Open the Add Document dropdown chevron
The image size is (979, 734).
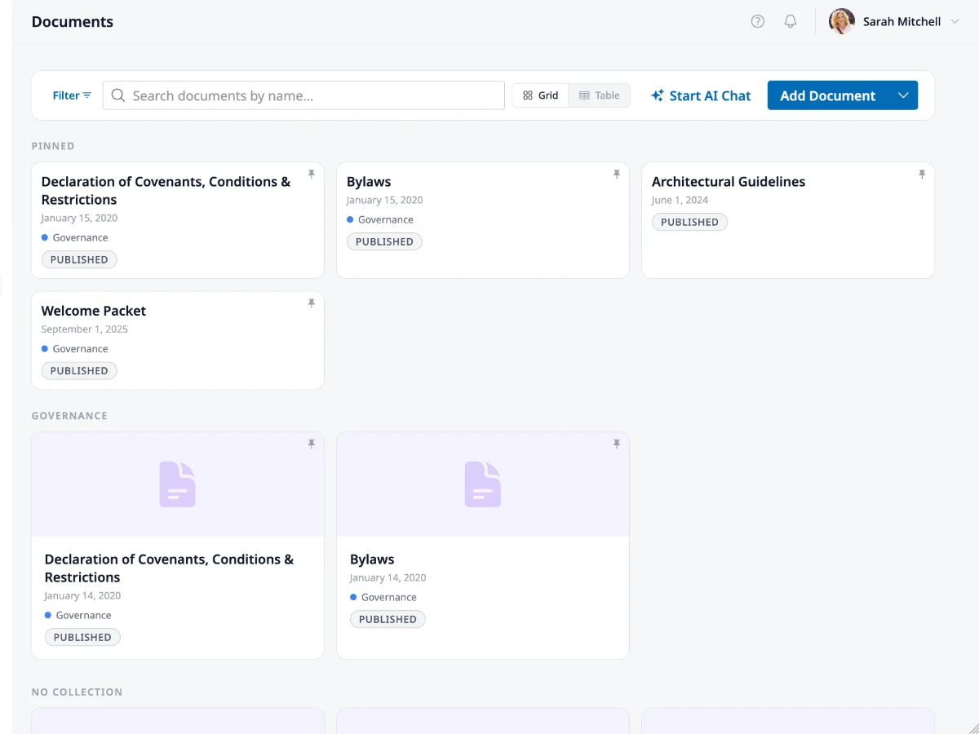(902, 95)
